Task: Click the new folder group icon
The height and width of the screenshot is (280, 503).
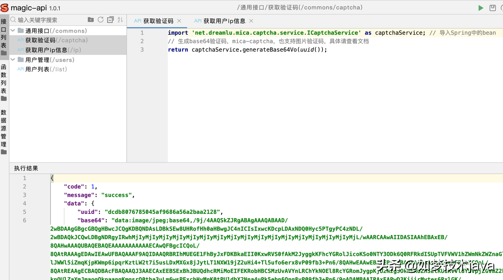Action: click(x=91, y=20)
